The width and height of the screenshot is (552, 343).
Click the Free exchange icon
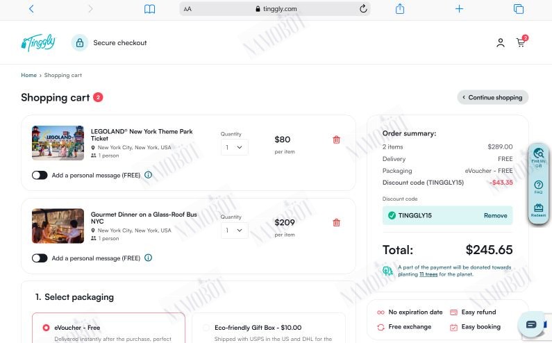click(380, 327)
